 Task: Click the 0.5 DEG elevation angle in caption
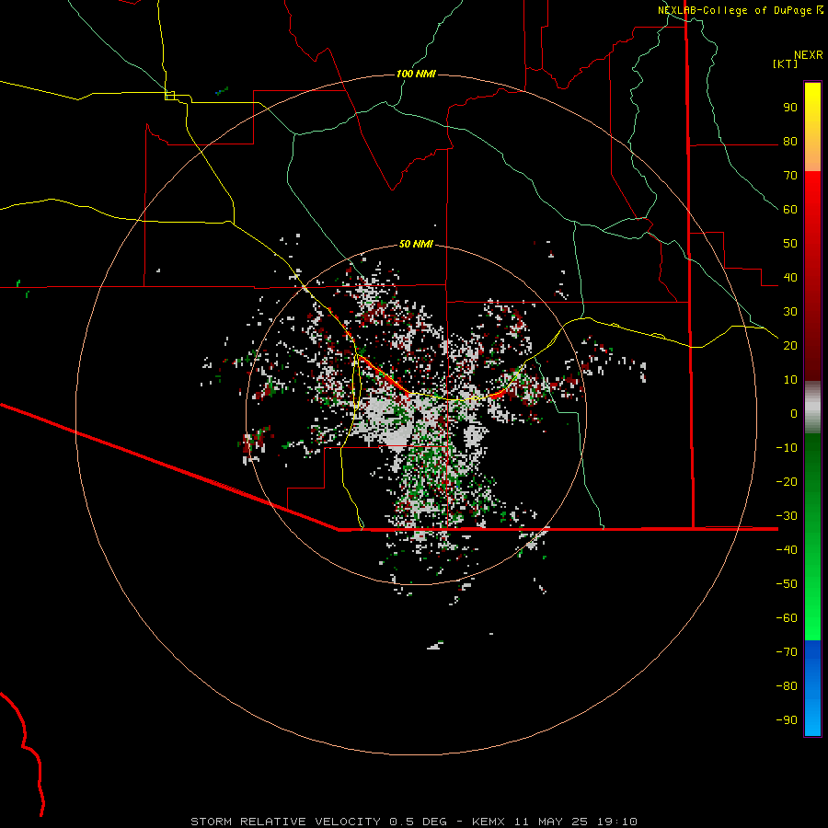418,822
